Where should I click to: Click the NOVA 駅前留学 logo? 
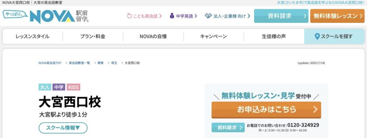click(46, 16)
